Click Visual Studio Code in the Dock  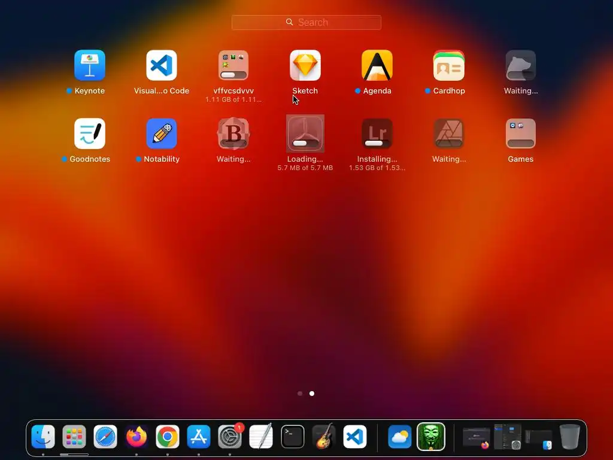(355, 437)
